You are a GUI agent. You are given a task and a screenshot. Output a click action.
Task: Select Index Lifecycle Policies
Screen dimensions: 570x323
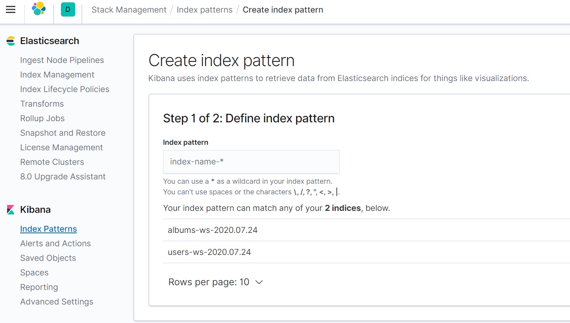(x=65, y=89)
